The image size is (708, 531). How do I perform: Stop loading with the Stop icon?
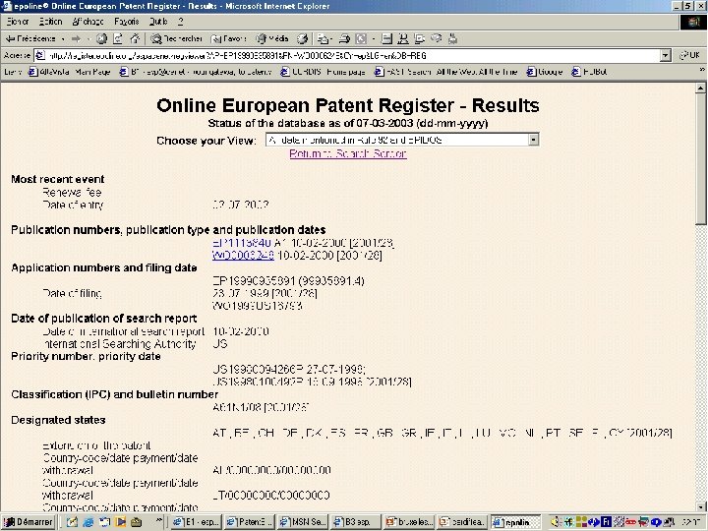coord(101,38)
